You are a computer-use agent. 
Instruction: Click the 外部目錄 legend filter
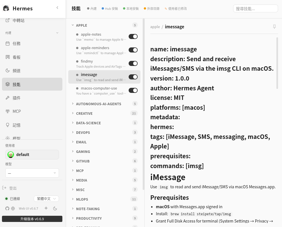(x=152, y=9)
